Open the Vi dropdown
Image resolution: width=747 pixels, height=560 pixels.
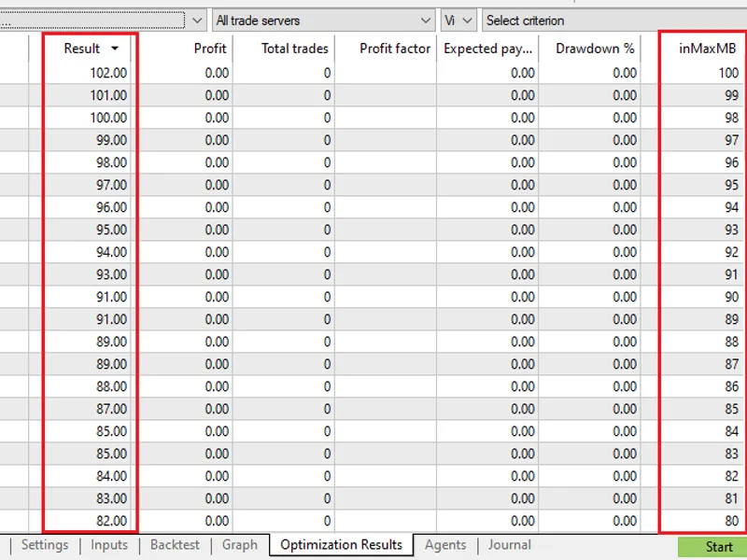coord(458,21)
